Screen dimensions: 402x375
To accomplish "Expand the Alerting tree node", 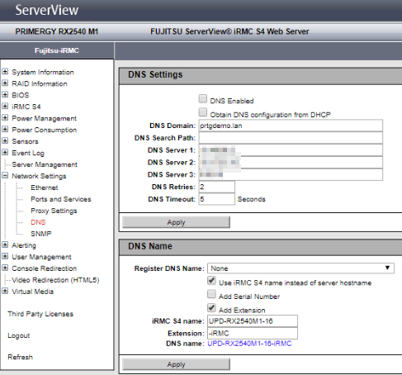I will [x=5, y=245].
